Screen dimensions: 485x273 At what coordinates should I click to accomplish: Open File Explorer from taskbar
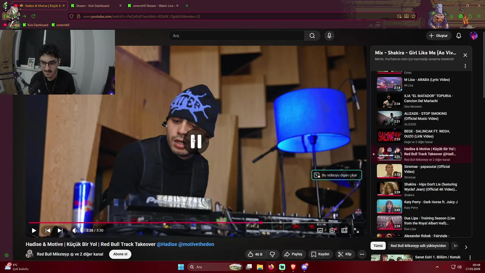click(260, 267)
